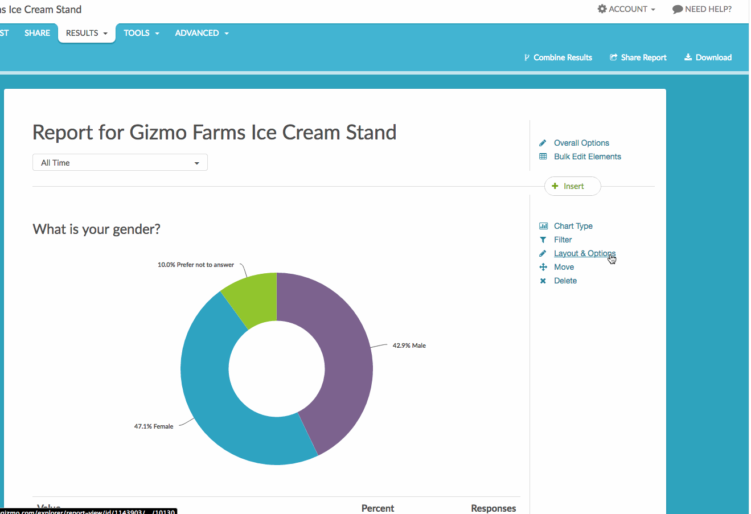
Task: Click the Layout & Options pencil icon
Action: pos(543,253)
